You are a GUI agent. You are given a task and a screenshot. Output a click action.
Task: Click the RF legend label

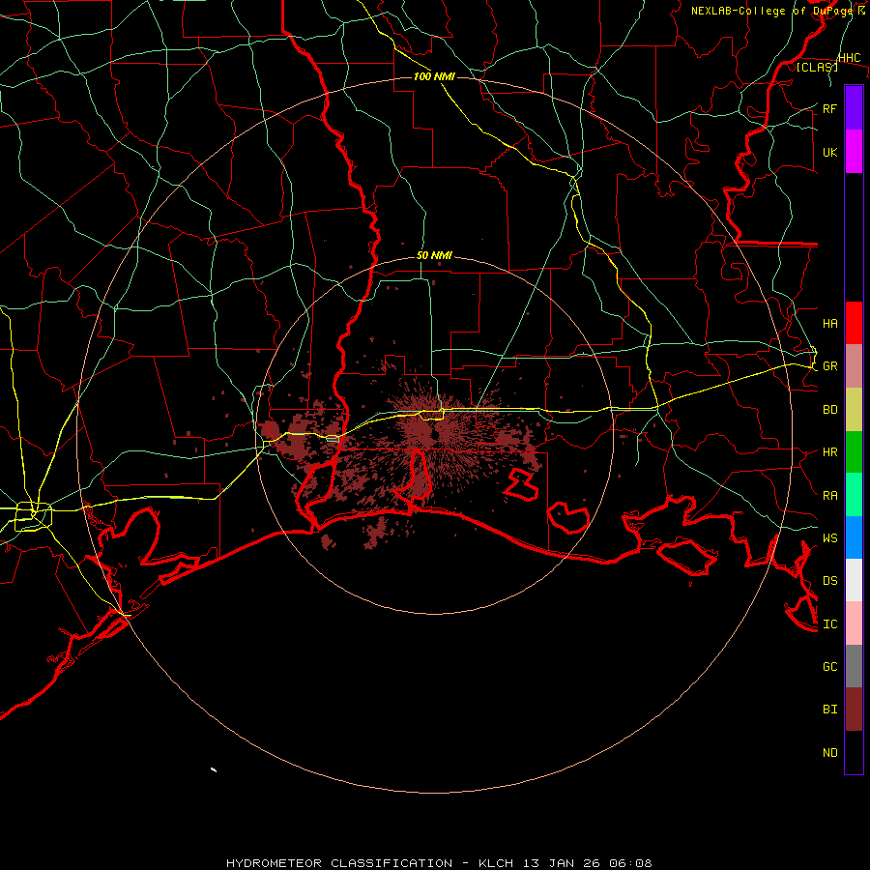pyautogui.click(x=829, y=108)
